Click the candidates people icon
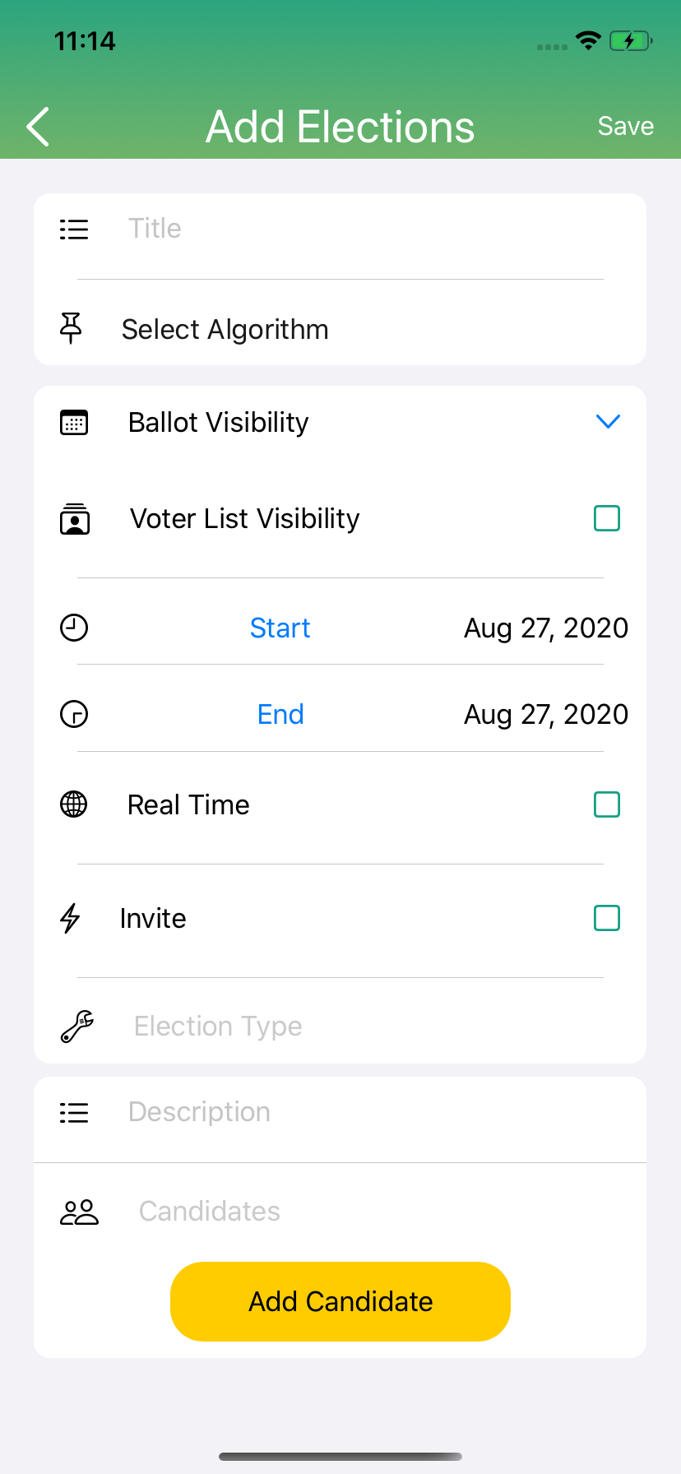The image size is (681, 1474). pyautogui.click(x=79, y=1212)
